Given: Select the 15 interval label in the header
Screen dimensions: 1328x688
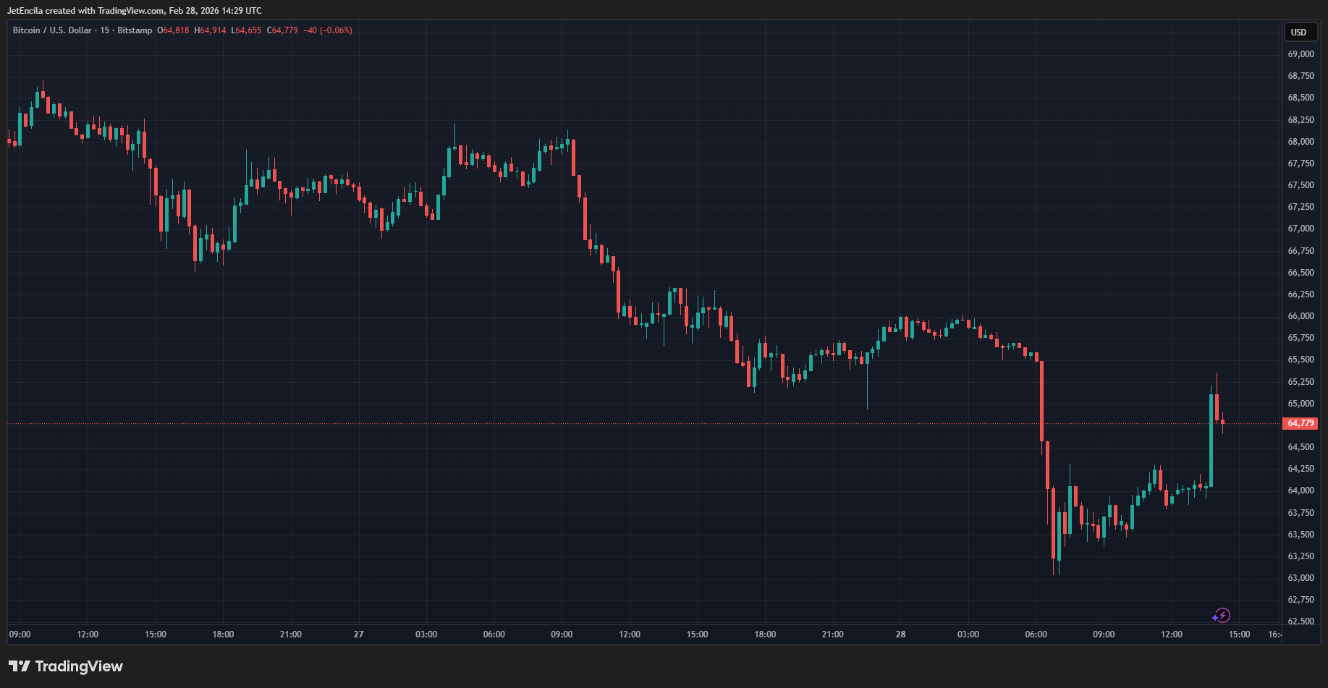Looking at the screenshot, I should (x=104, y=30).
